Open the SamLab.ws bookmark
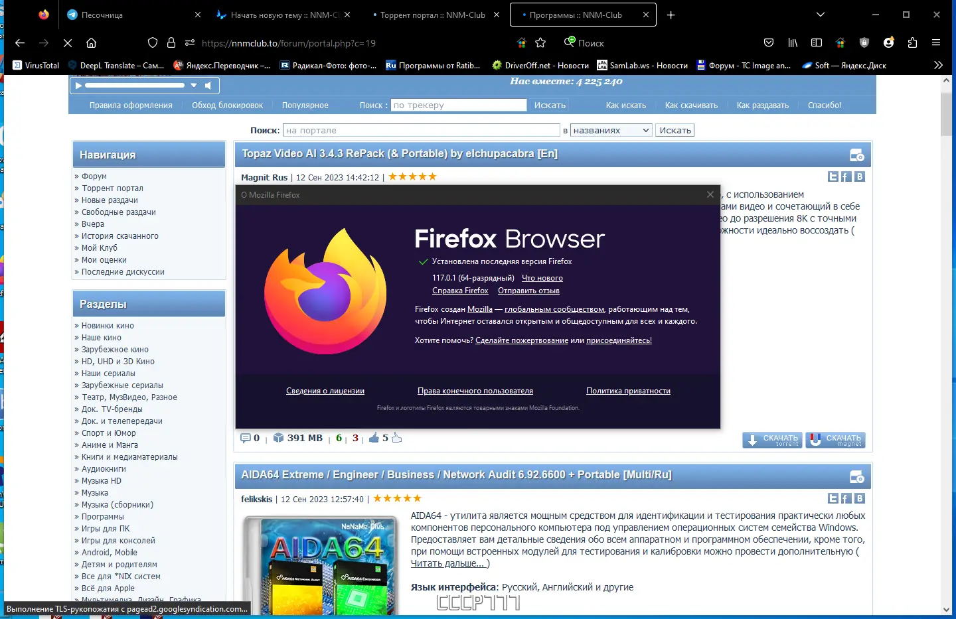This screenshot has width=956, height=619. pos(643,65)
